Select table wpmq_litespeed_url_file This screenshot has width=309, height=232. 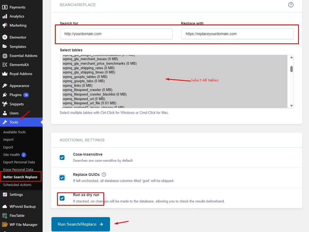(90, 103)
